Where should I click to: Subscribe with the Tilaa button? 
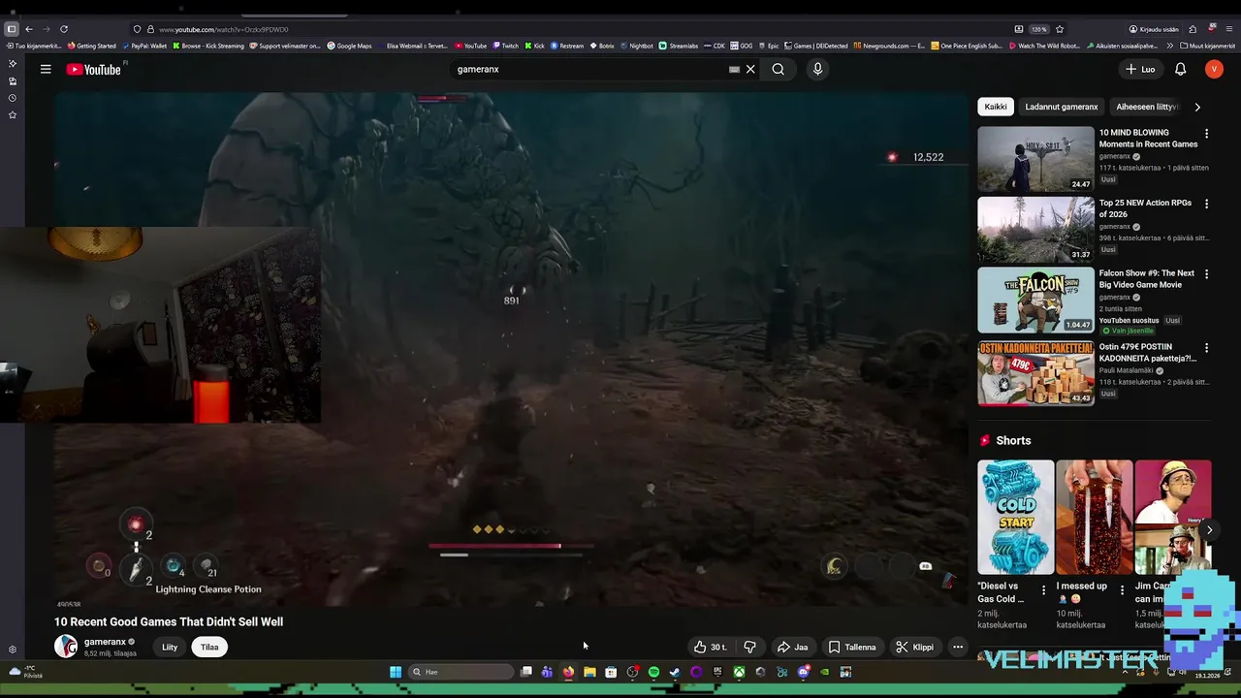pos(209,647)
